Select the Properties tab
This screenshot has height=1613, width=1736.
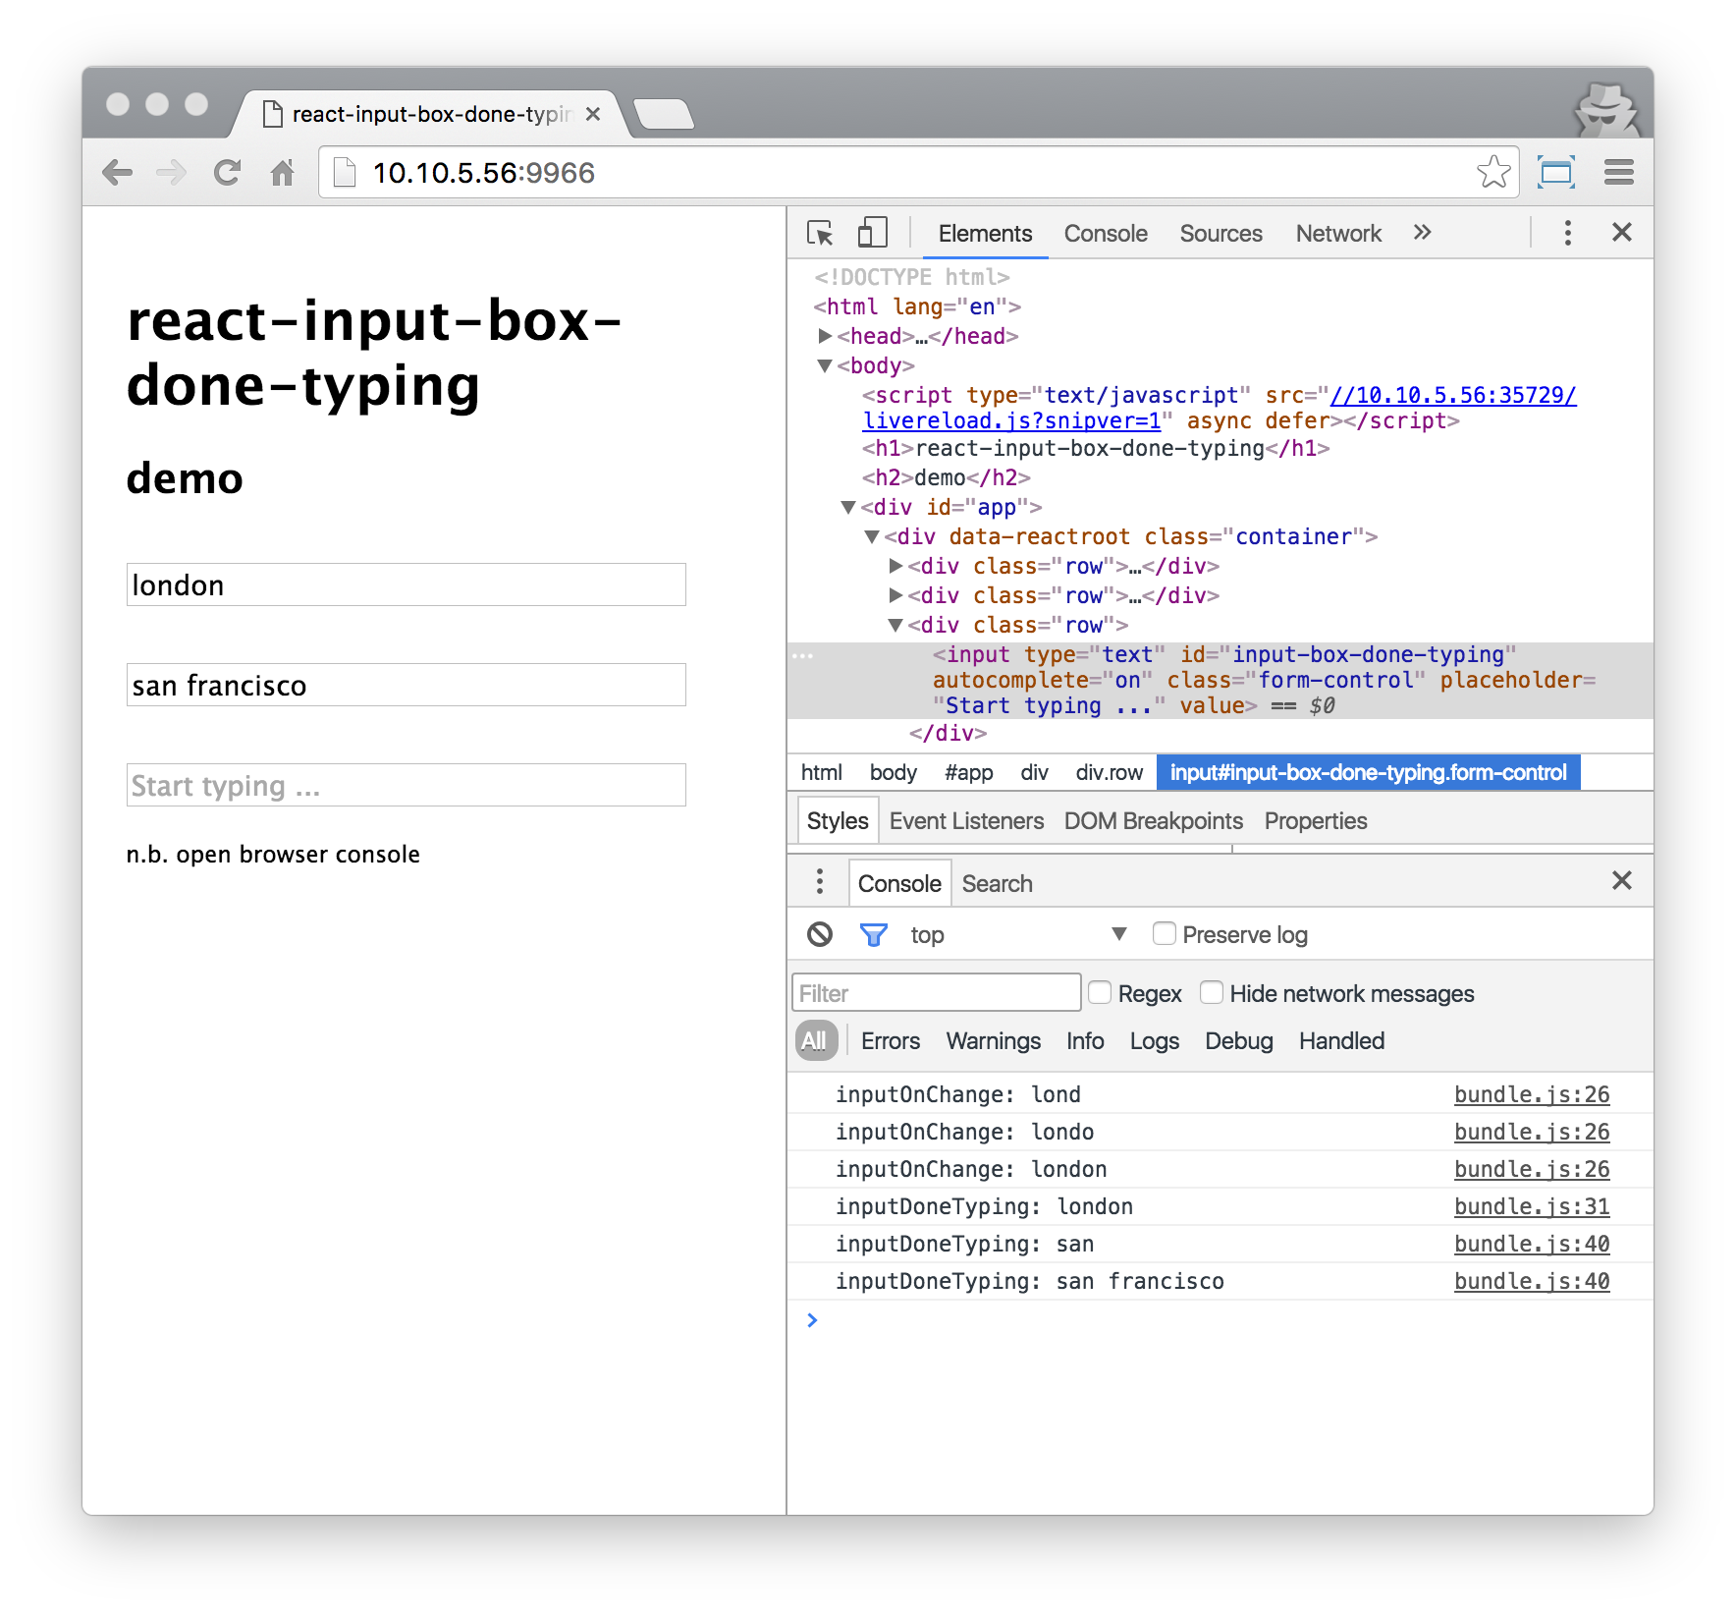1316,821
